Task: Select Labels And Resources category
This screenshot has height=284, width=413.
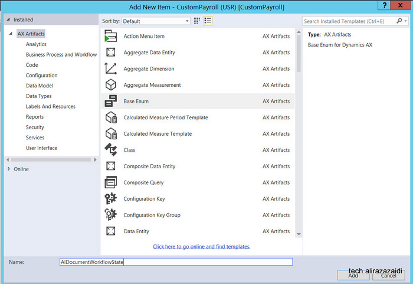Action: 51,106
